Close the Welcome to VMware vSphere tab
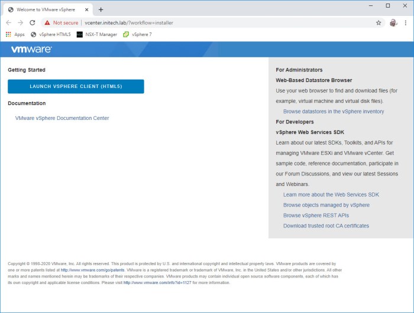414x313 pixels. [86, 10]
